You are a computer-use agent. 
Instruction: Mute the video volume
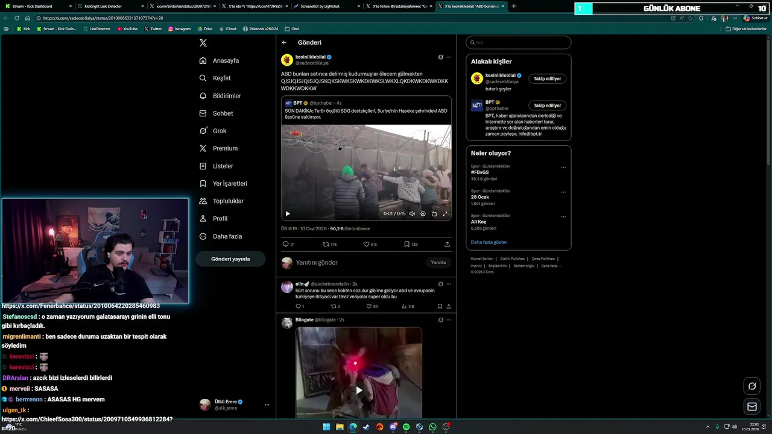point(412,213)
